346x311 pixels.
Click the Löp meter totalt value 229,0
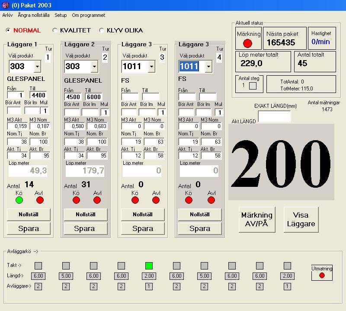[x=251, y=63]
